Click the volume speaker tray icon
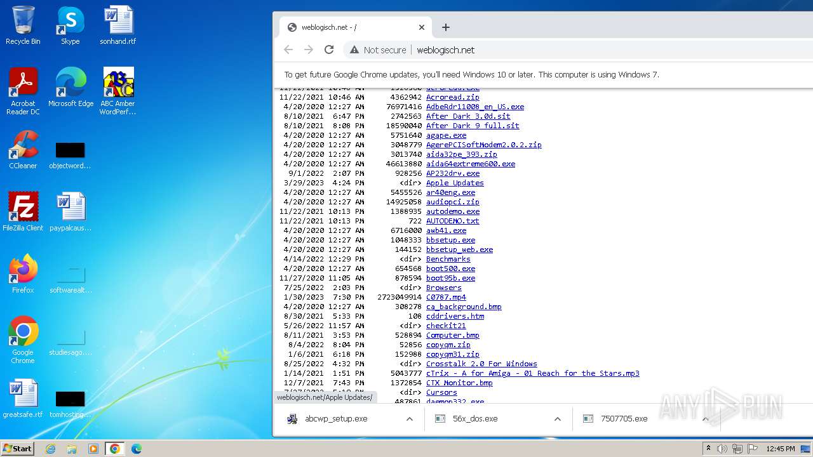 722,449
